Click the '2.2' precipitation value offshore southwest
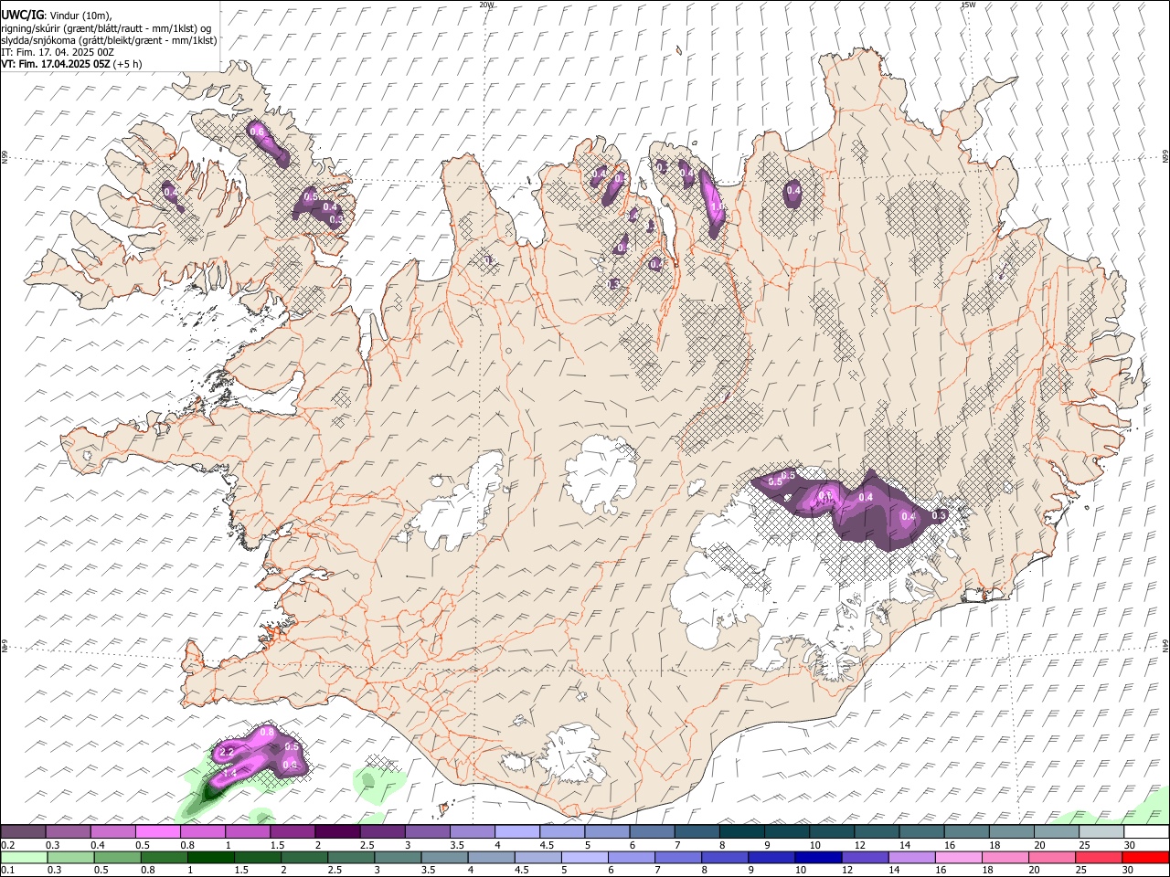 coord(228,752)
